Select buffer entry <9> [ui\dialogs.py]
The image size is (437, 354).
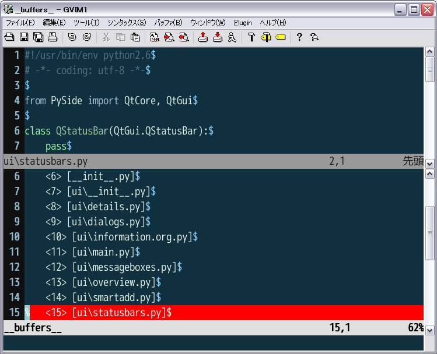[98, 222]
